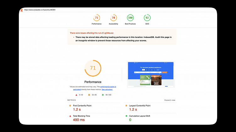Click the METRICS section heading
The width and height of the screenshot is (236, 132).
coord(72,100)
